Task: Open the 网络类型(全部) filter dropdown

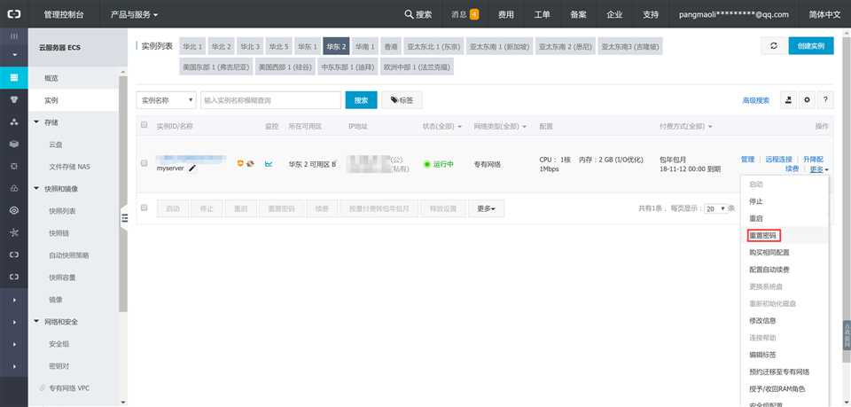Action: pyautogui.click(x=500, y=126)
